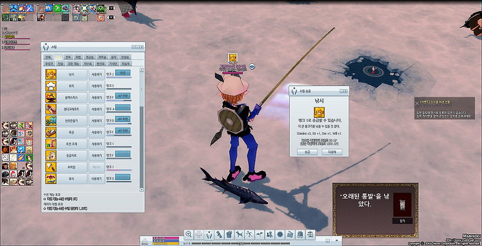Dismiss the quest notification with its X
482x246 pixels.
(x=417, y=103)
